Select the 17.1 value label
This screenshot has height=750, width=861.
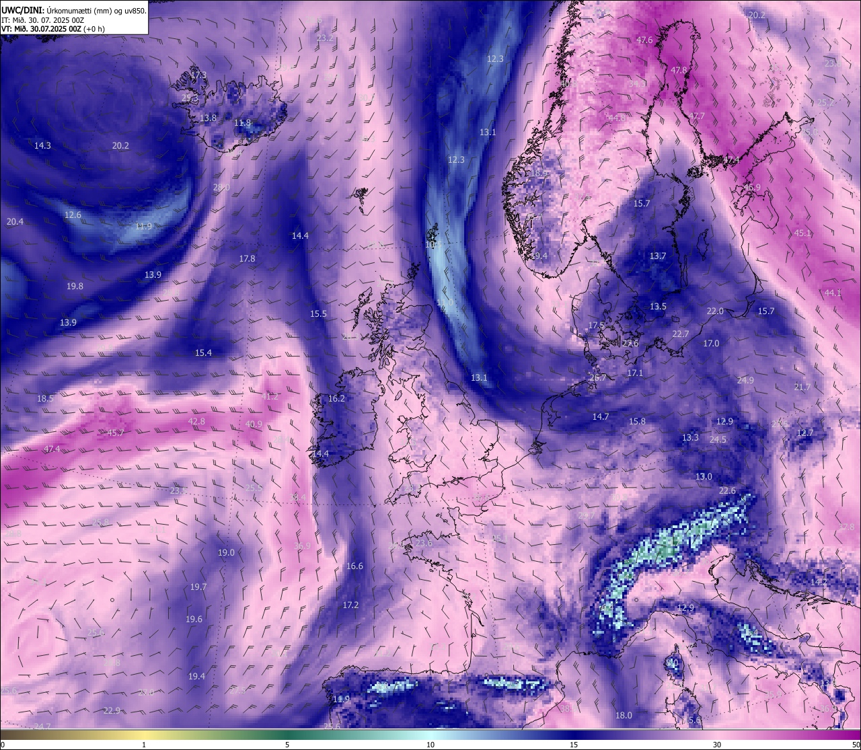tap(635, 373)
